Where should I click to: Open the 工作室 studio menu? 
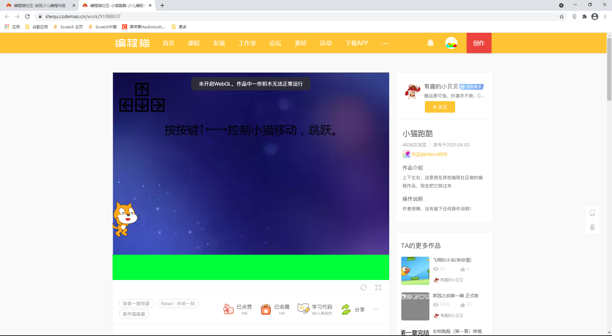tap(247, 43)
